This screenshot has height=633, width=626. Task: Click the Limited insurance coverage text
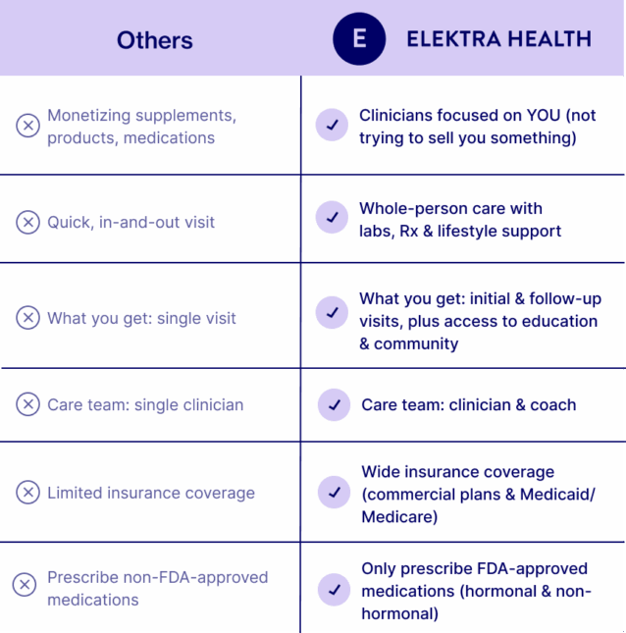pyautogui.click(x=150, y=493)
